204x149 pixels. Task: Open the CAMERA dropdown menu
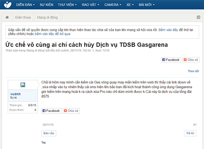click(x=113, y=5)
